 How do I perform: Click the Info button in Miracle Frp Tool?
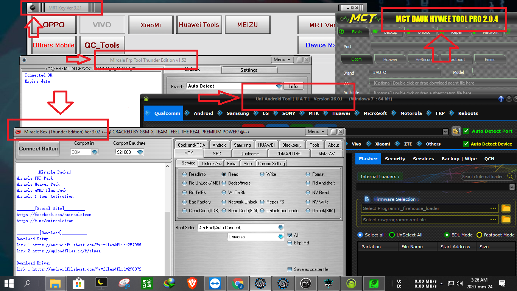tap(293, 86)
